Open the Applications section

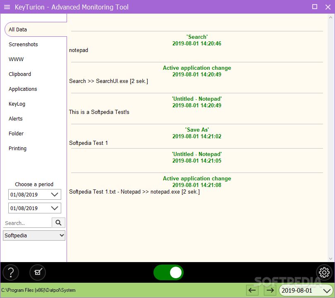pyautogui.click(x=23, y=89)
